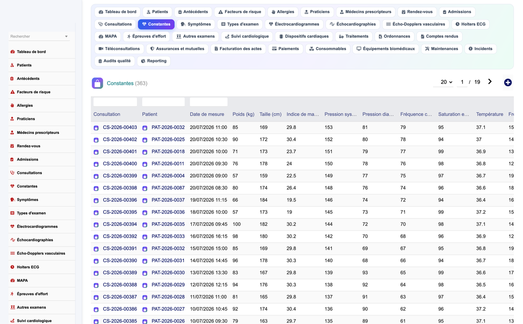The width and height of the screenshot is (523, 324).
Task: Select the Équipements biomédicaux tab
Action: coord(386,48)
